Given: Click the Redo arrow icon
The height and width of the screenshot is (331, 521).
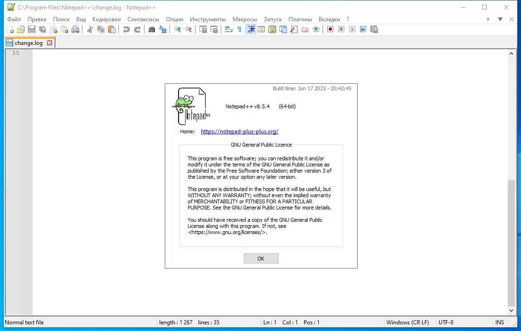Looking at the screenshot, I should click(137, 29).
